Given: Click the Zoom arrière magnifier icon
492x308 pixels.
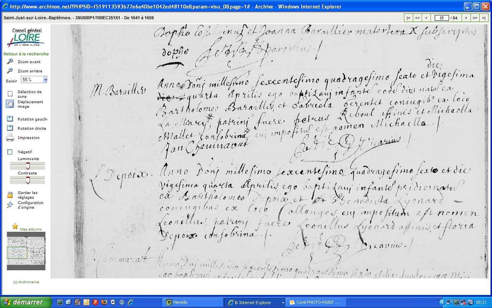Looking at the screenshot, I should coord(10,71).
